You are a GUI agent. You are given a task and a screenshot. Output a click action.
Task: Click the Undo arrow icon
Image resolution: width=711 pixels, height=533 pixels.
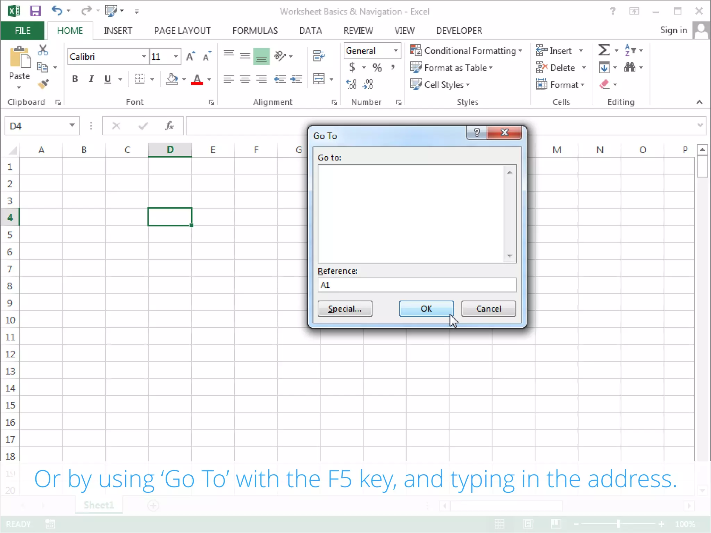pyautogui.click(x=57, y=11)
